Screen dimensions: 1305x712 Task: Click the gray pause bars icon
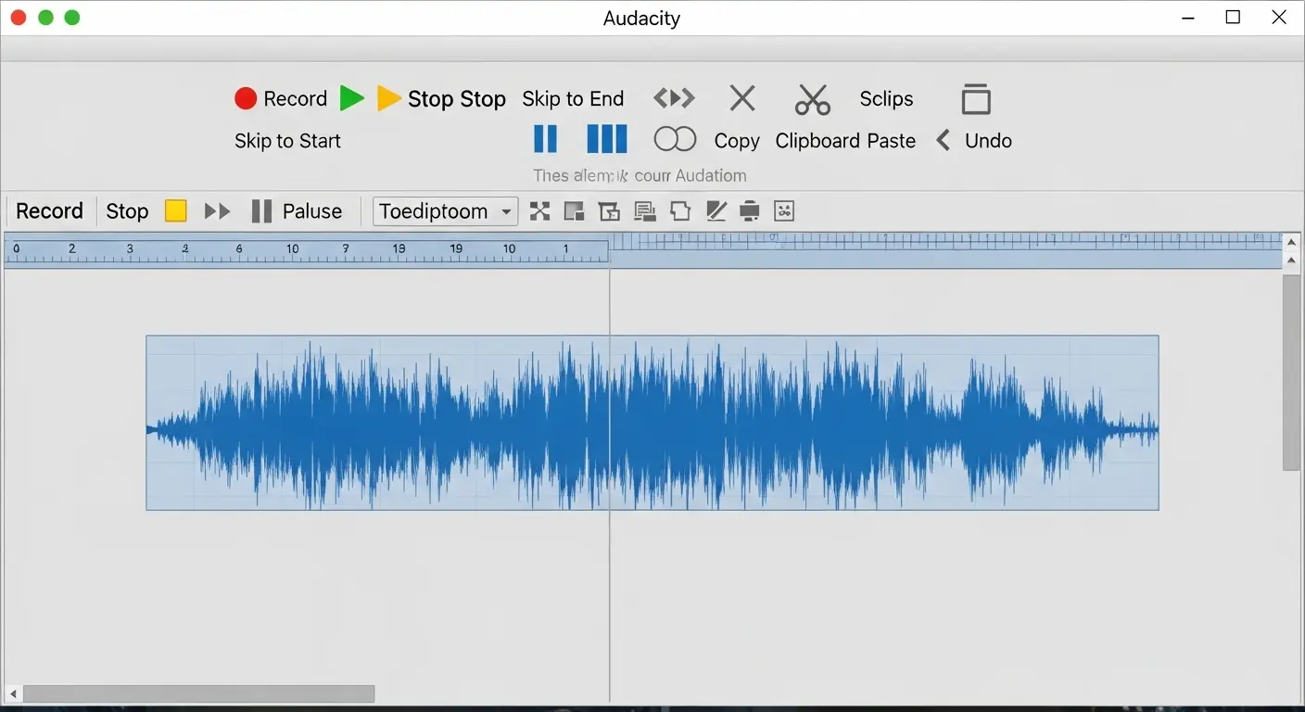coord(261,211)
